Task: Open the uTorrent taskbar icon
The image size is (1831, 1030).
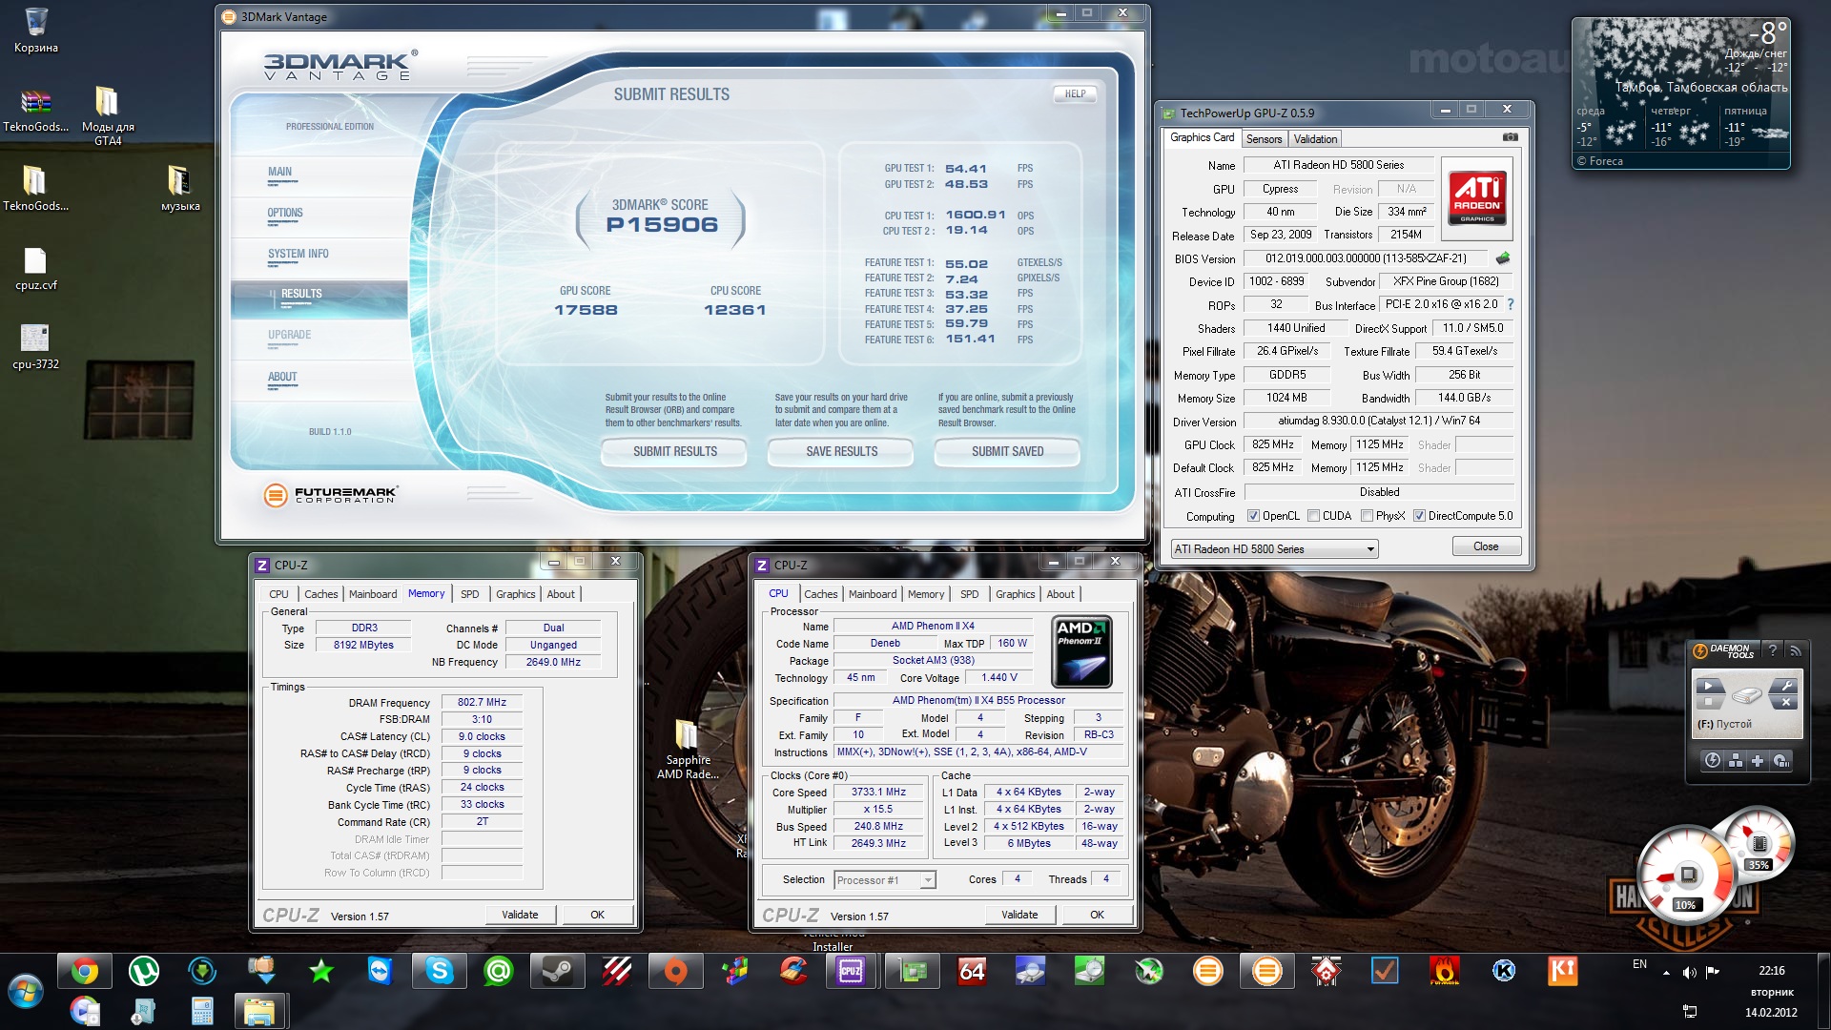Action: [144, 972]
